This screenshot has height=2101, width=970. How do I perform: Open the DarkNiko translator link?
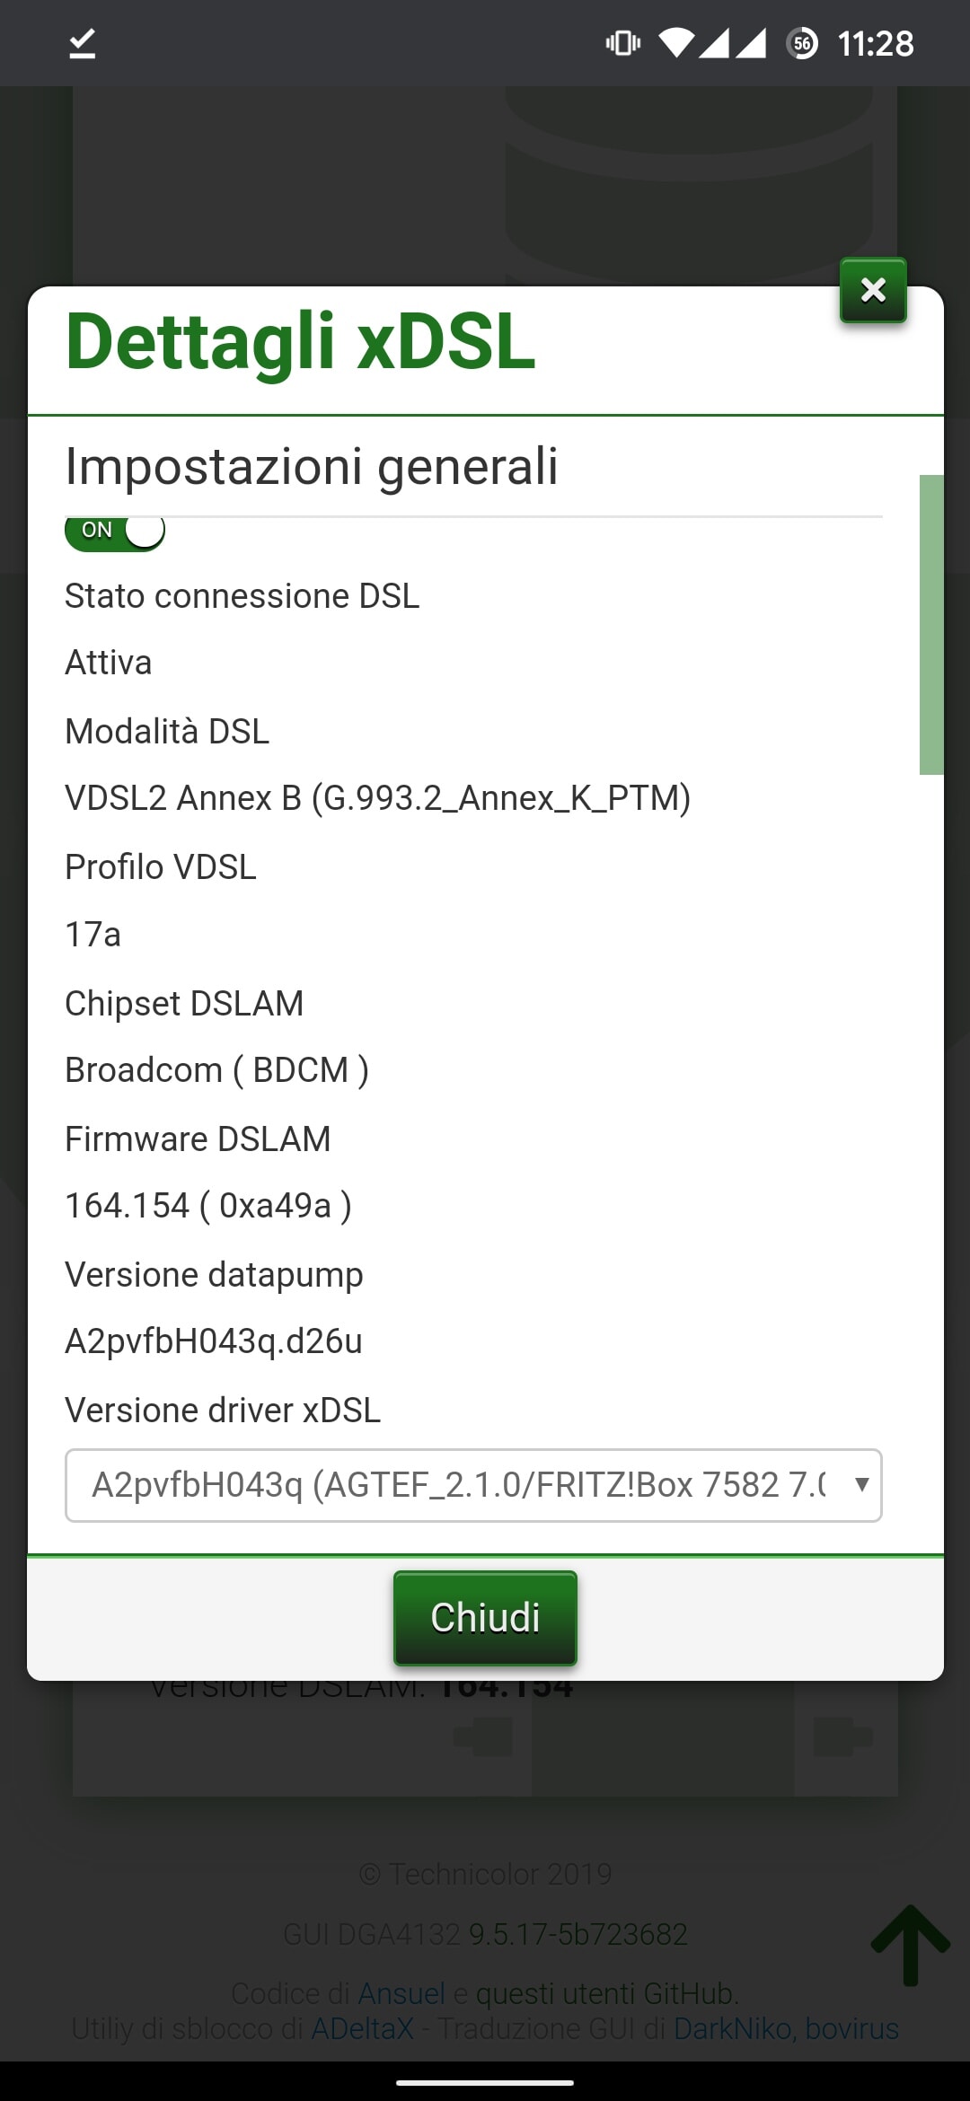pos(732,2028)
